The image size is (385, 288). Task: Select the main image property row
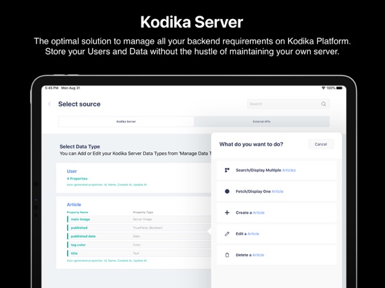click(139, 219)
